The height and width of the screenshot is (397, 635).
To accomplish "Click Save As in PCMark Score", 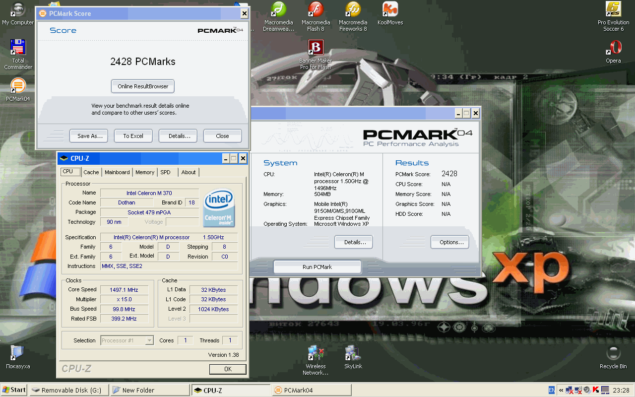I will (90, 136).
